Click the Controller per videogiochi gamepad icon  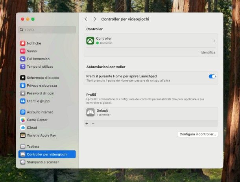click(x=23, y=154)
